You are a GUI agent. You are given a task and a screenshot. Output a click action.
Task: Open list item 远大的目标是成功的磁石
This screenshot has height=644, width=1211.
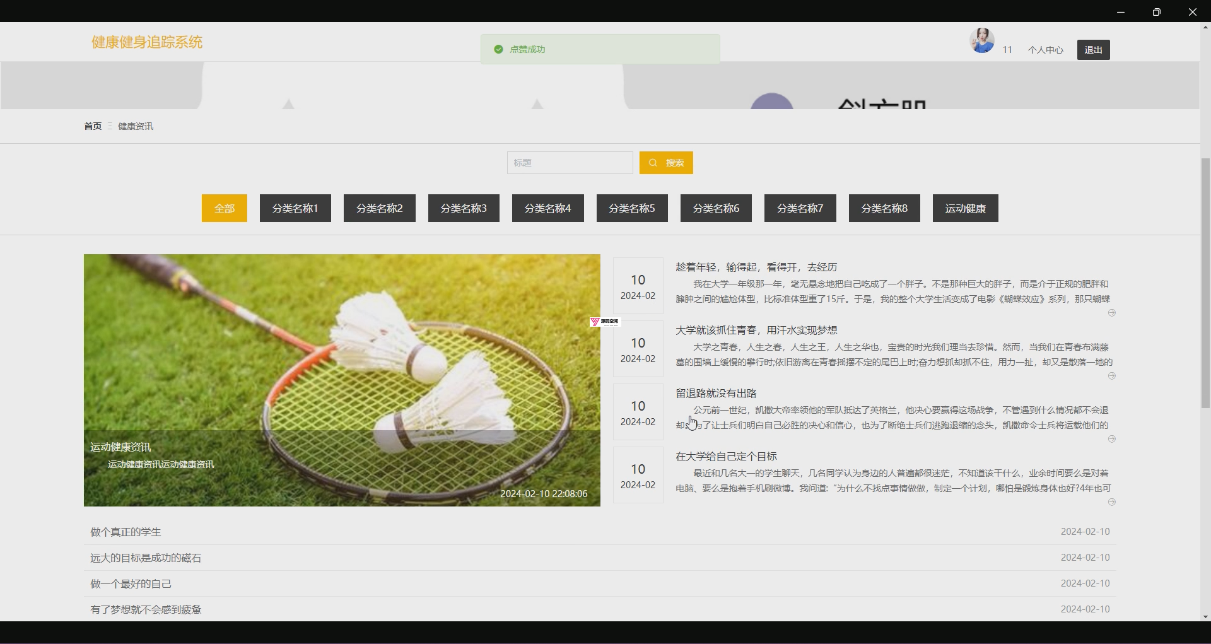[x=146, y=558]
